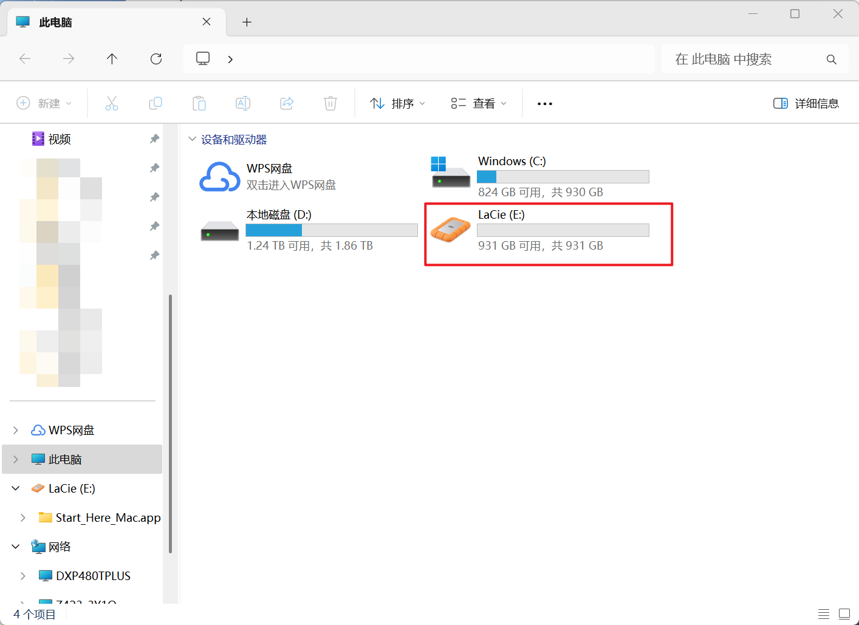Click the text 824 GB 可用，共 930 GB
Viewport: 859px width, 625px height.
pos(541,192)
